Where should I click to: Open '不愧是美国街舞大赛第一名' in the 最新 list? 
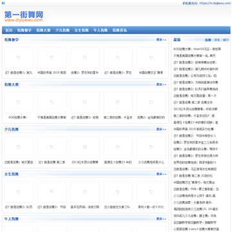coord(195,56)
